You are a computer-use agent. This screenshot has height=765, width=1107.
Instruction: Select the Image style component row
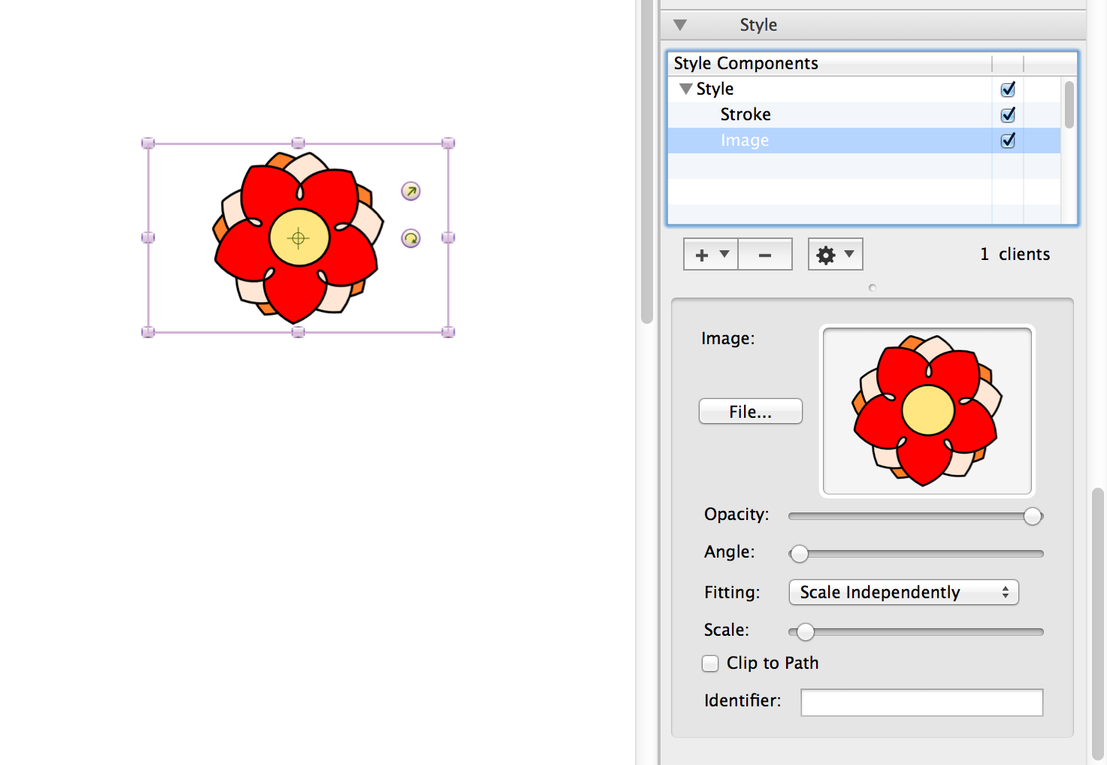[x=864, y=141]
